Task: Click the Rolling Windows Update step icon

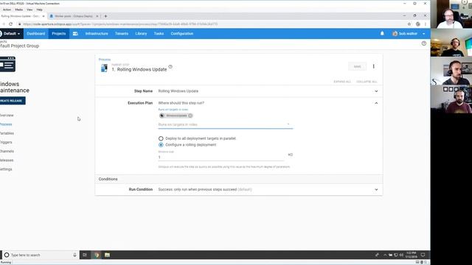Action: coord(104,68)
